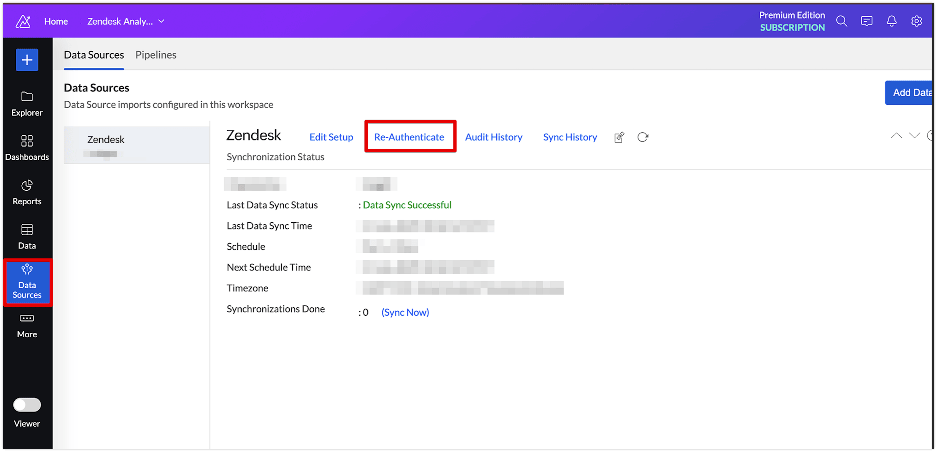Open the Data table section

[27, 236]
